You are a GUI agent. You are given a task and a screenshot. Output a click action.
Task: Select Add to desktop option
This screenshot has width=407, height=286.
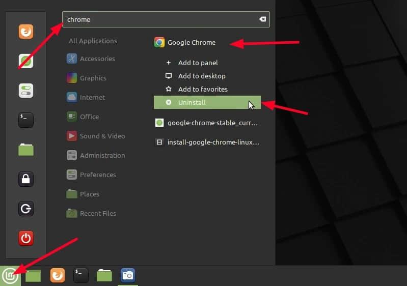(201, 76)
